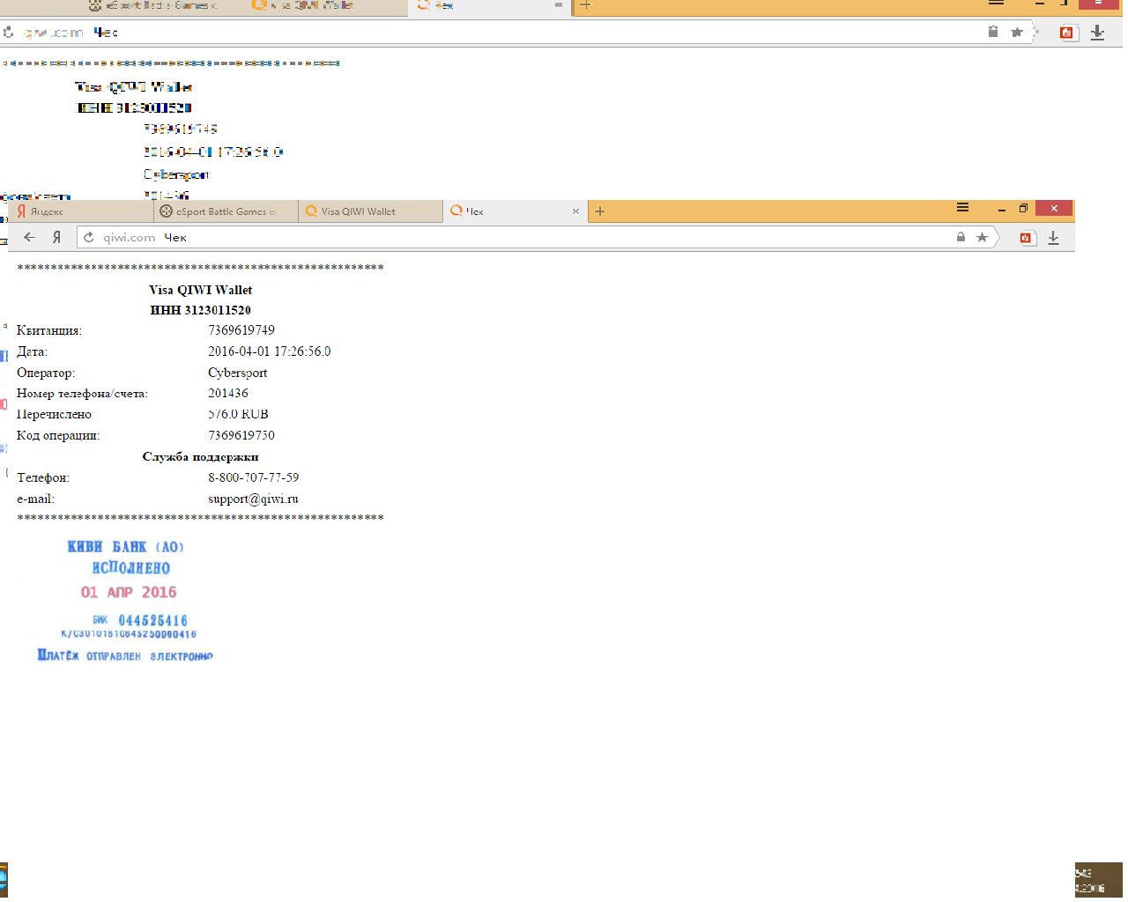Screen dimensions: 1128x902
Task: Click the date value 2016-04-01 17:26:56.0
Action: pos(270,351)
